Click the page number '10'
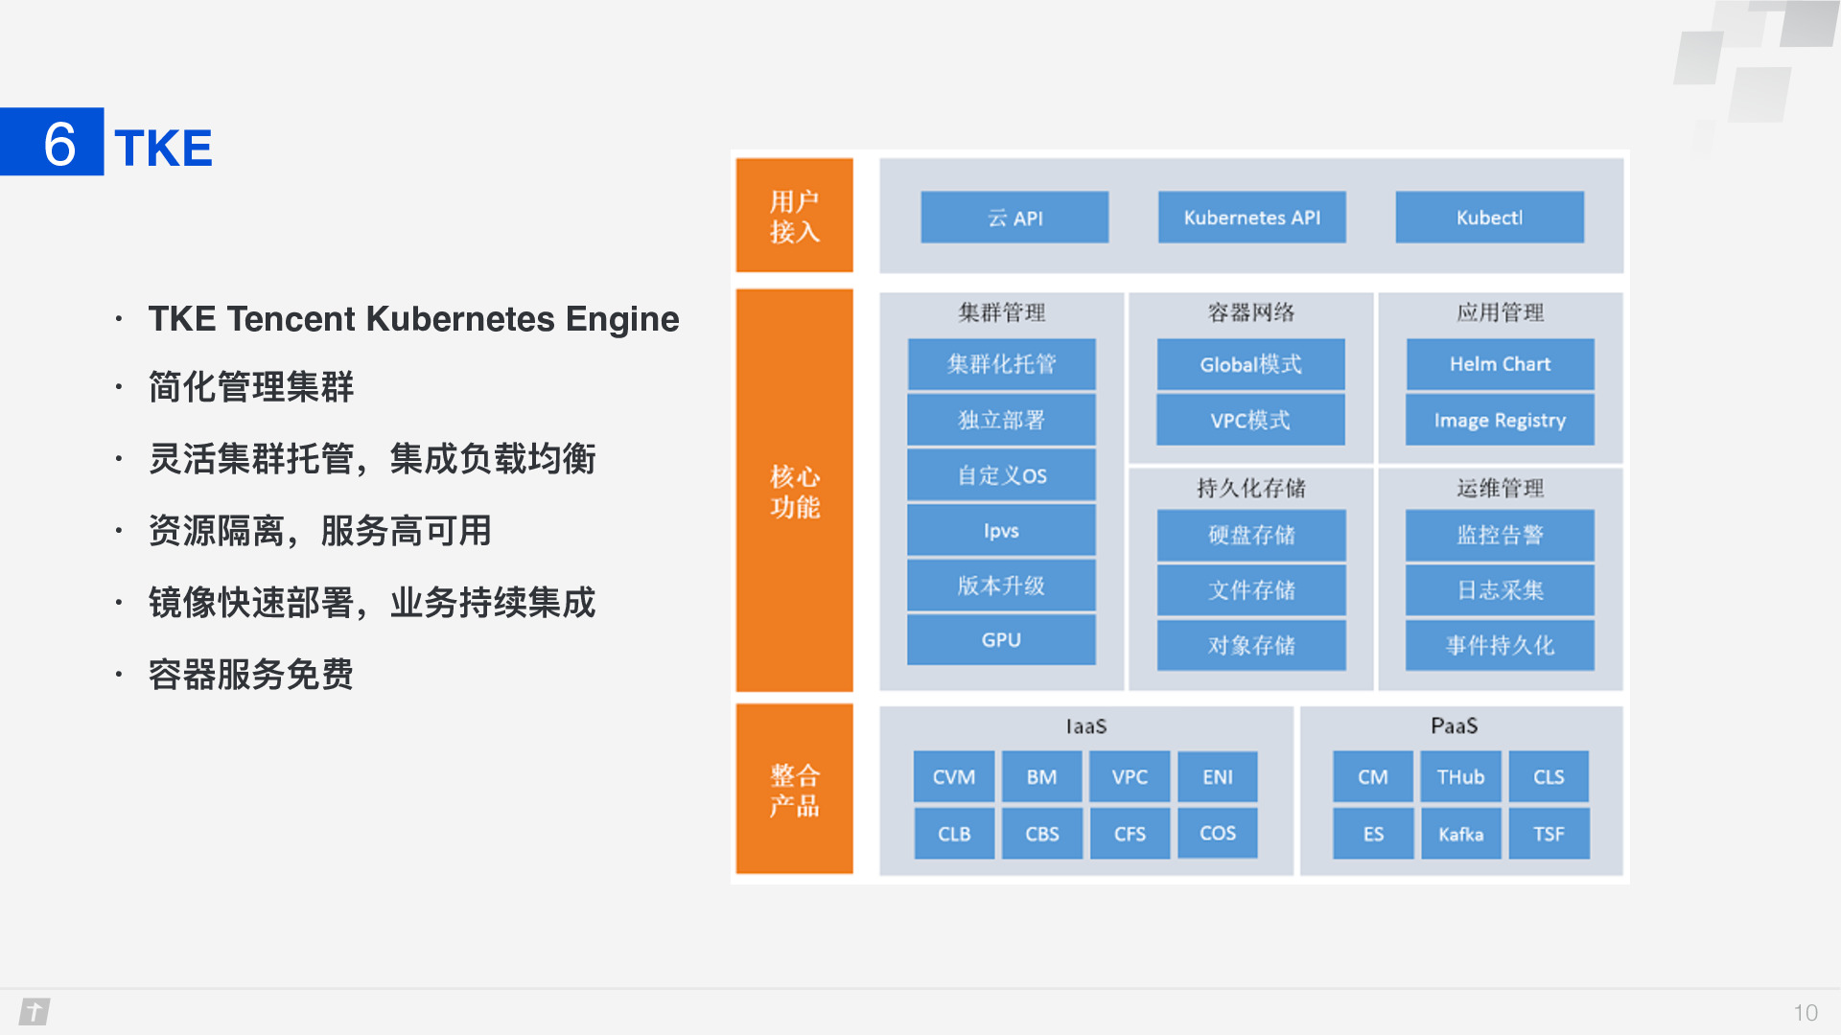The image size is (1841, 1035). pos(1806,1013)
